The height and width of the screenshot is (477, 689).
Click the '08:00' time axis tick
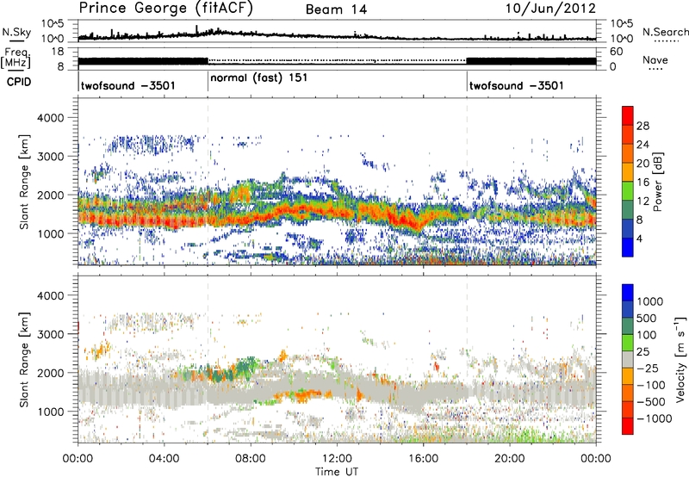click(x=251, y=459)
